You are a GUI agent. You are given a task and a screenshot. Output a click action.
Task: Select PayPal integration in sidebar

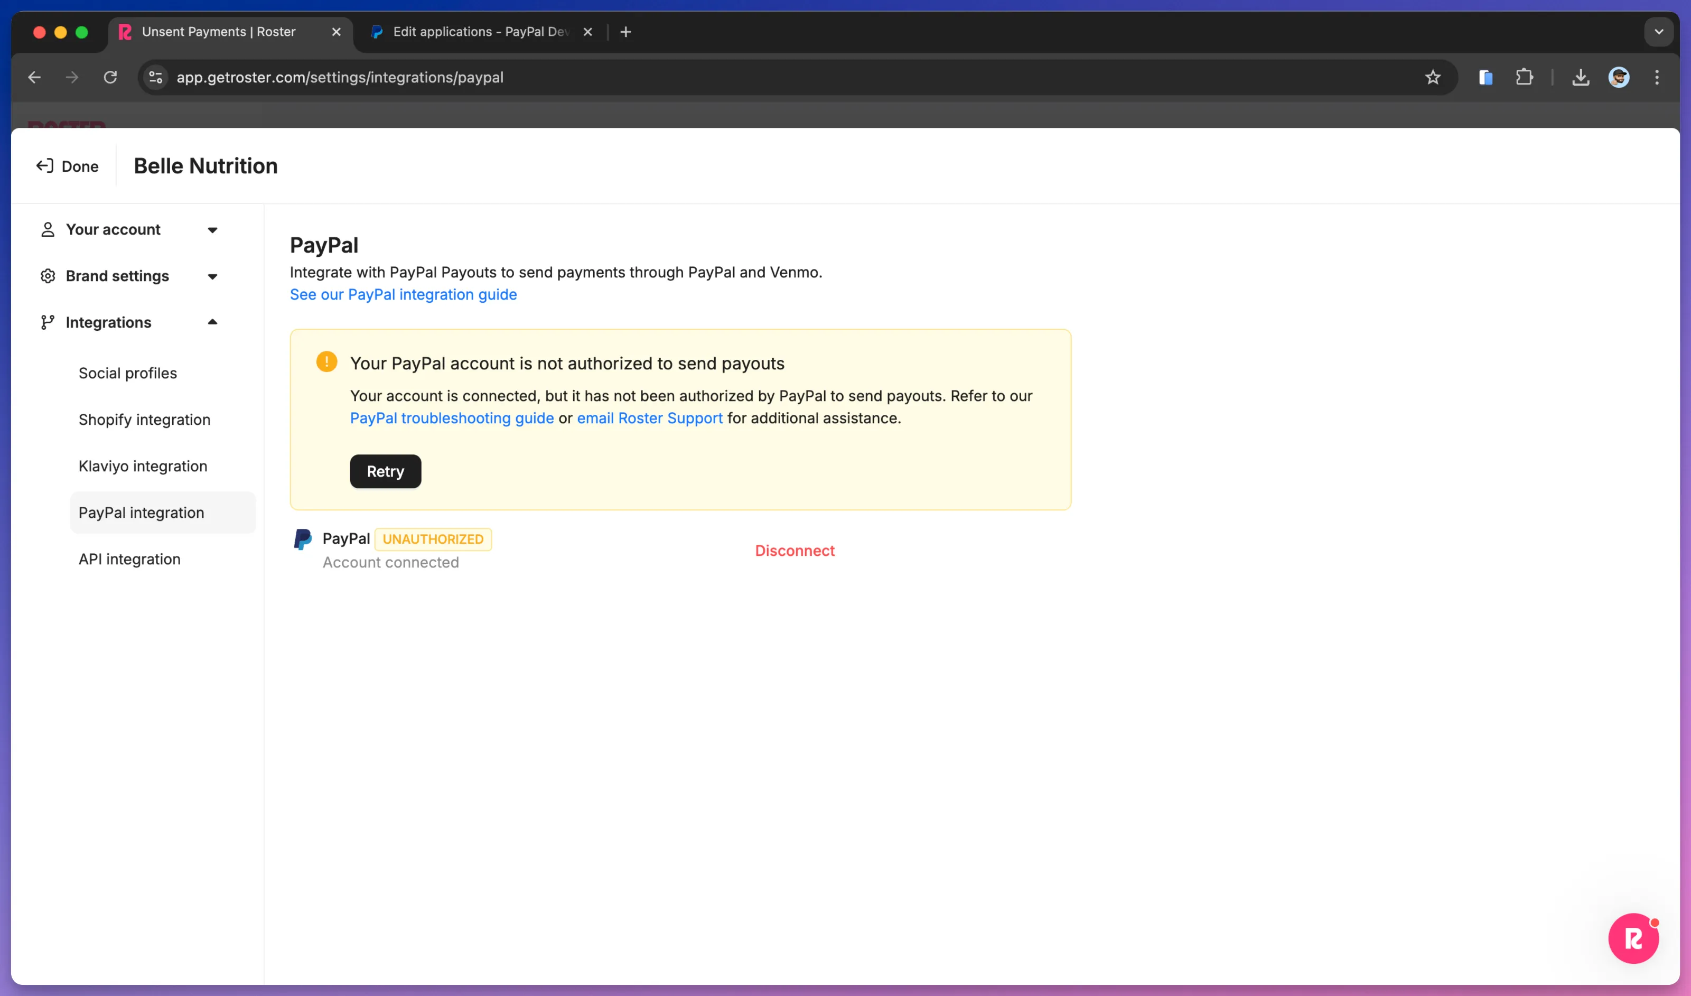click(162, 513)
